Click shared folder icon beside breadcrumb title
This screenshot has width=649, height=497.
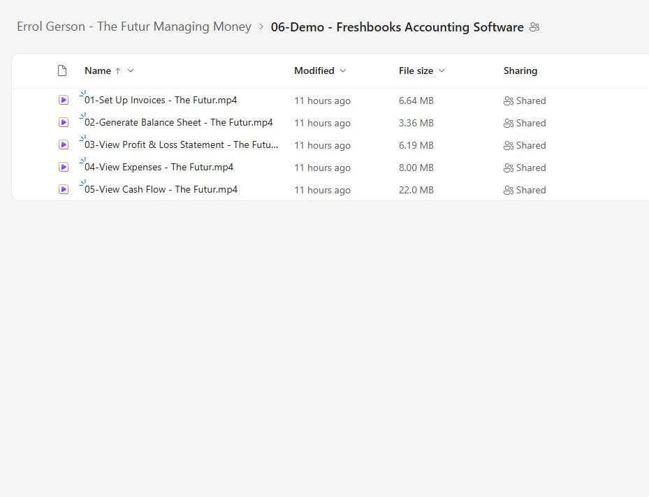click(534, 27)
